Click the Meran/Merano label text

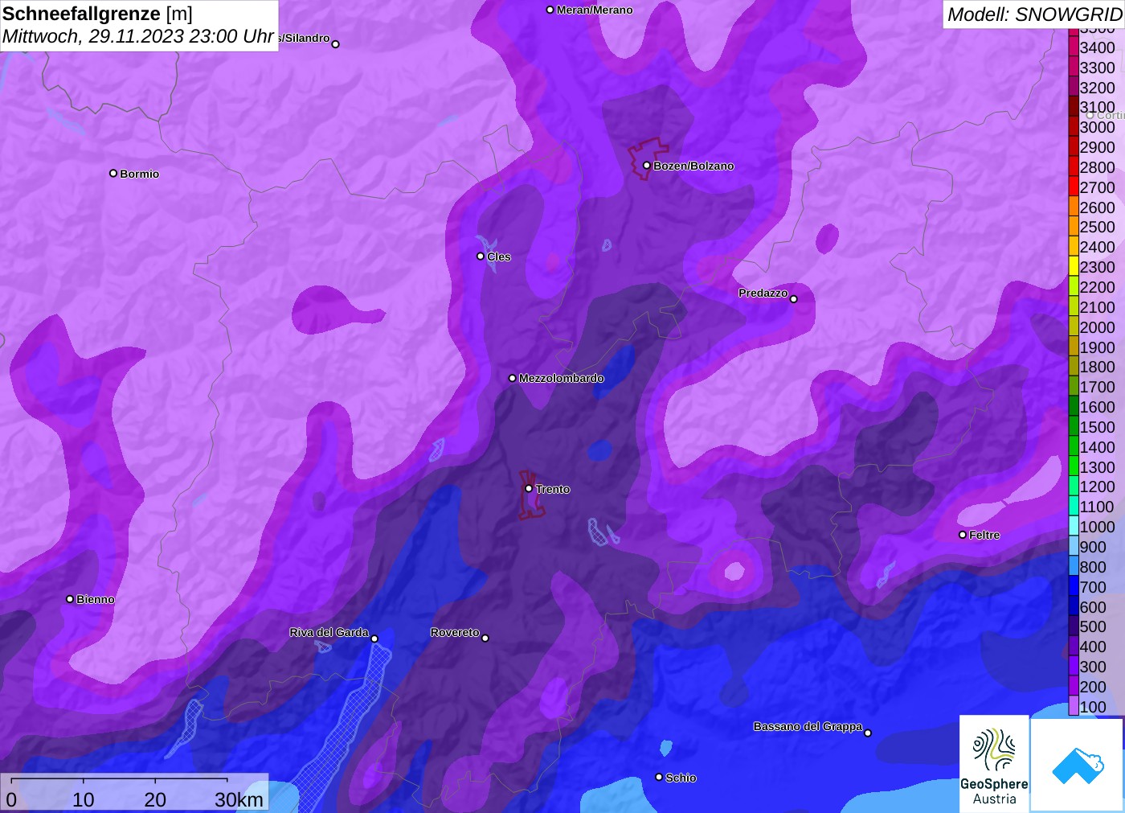click(595, 10)
